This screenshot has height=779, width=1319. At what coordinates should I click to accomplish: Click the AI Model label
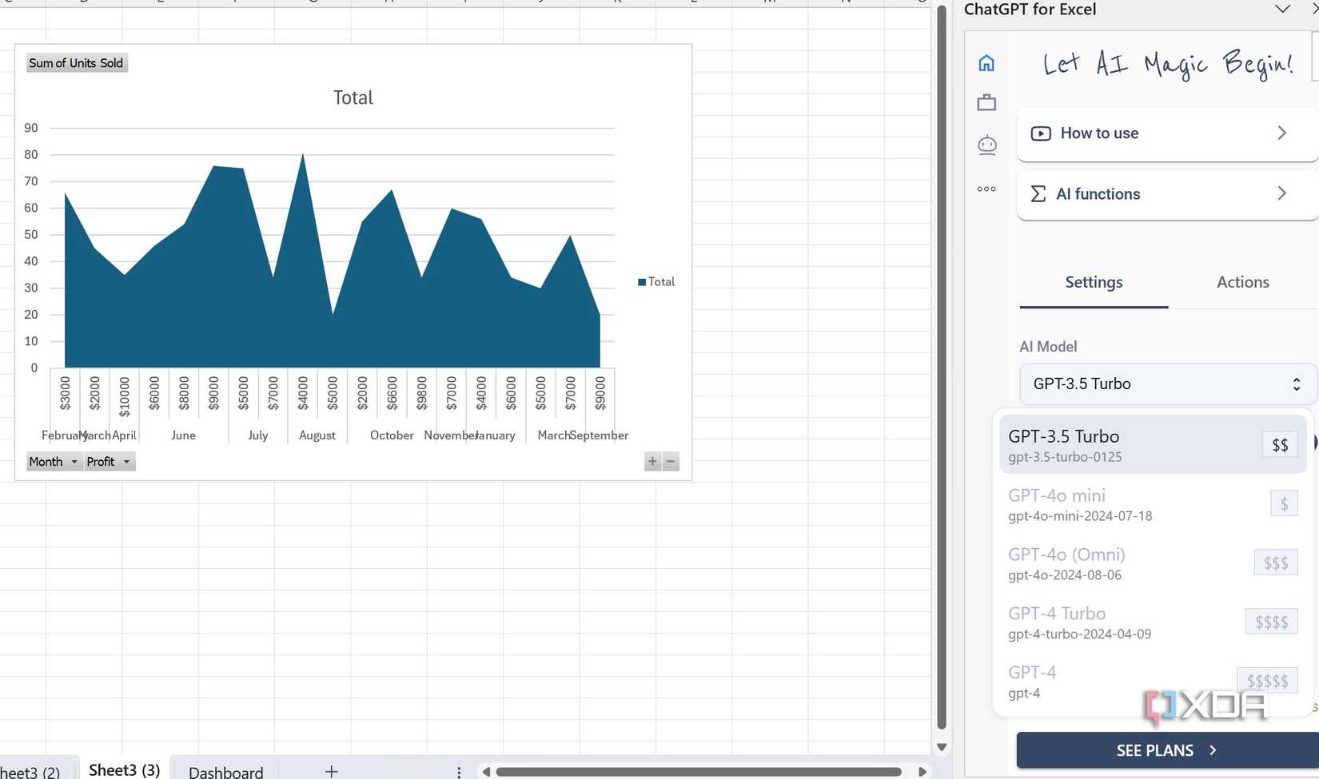[x=1048, y=347]
